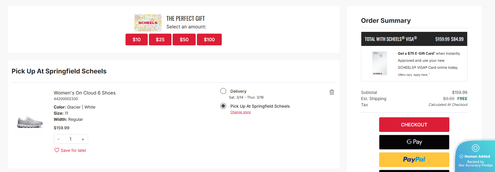Click the Scheels Visa card image
The height and width of the screenshot is (172, 495).
click(379, 63)
